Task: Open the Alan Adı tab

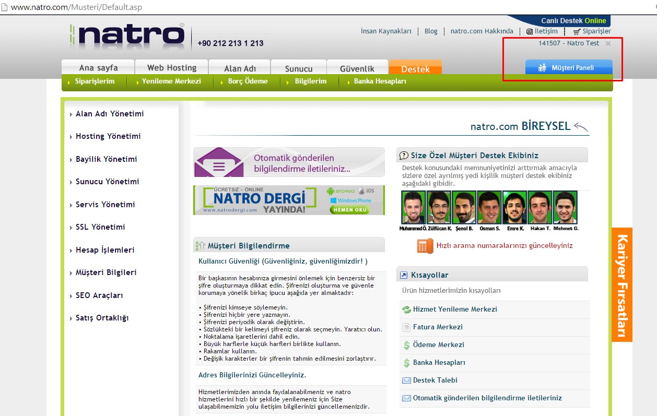Action: [x=240, y=68]
